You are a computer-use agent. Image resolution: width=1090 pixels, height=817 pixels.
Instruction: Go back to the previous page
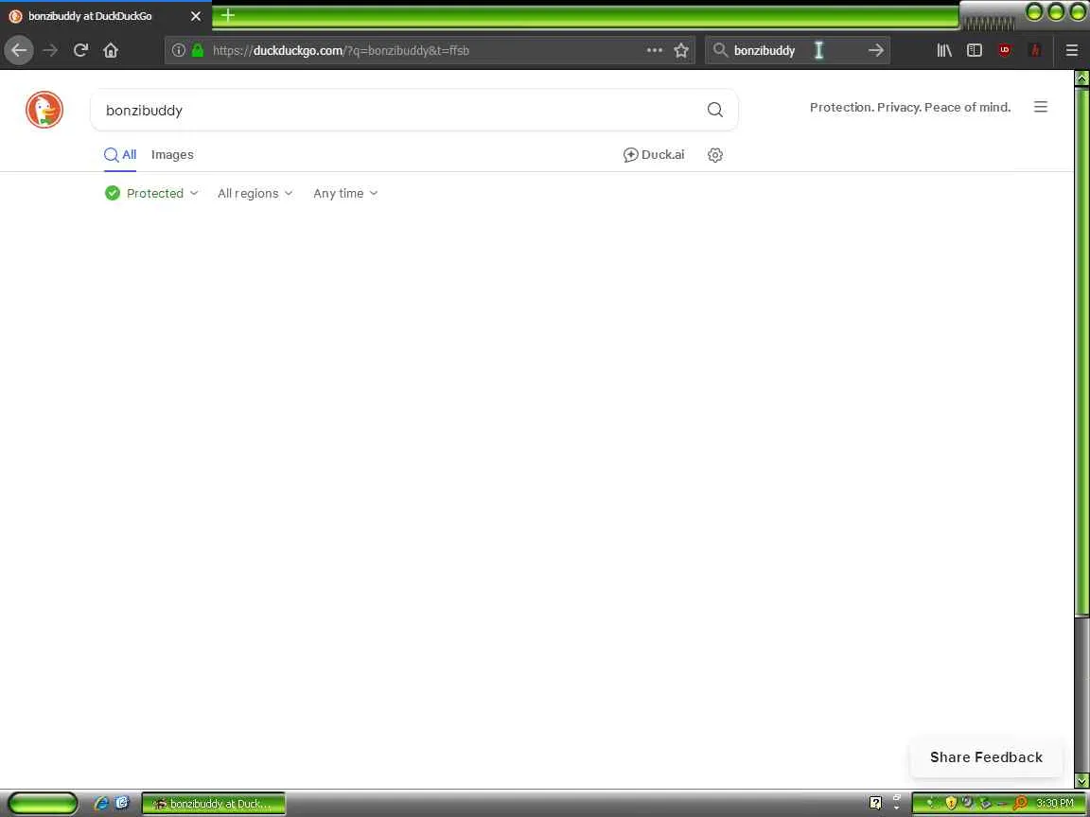(19, 50)
